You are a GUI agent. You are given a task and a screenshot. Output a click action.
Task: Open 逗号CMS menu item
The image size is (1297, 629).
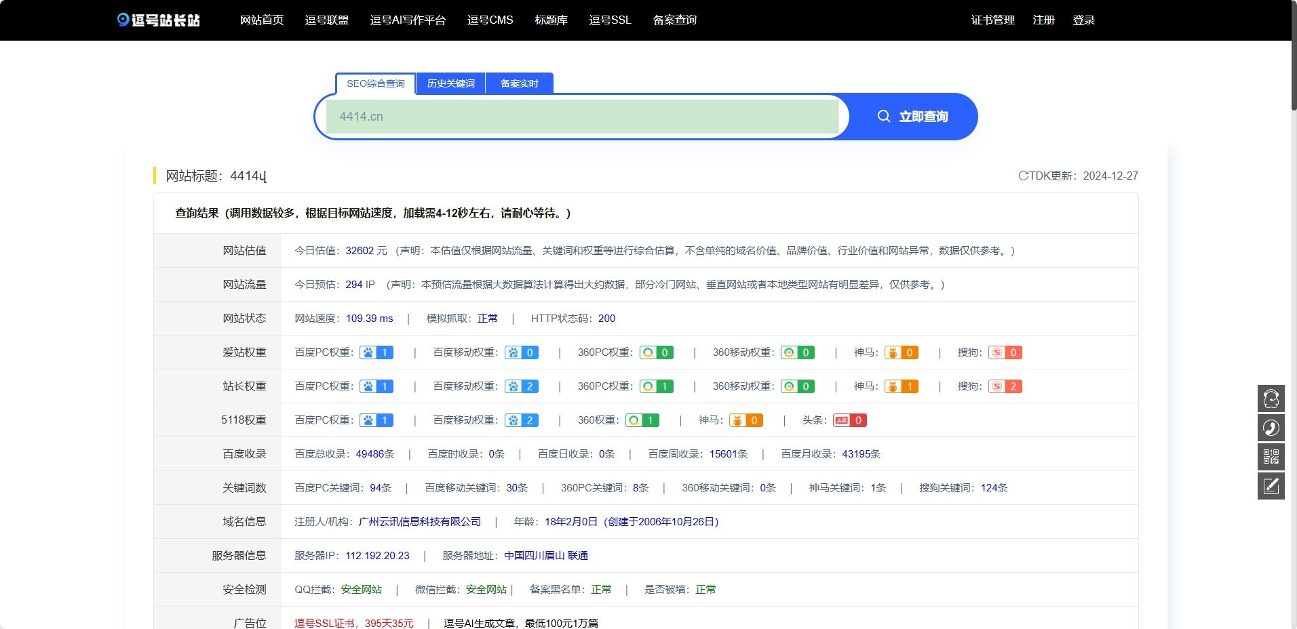point(490,20)
